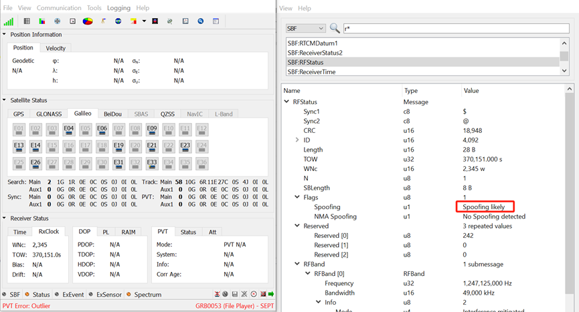
Task: Select Galileo satellite E06 box
Action: [x=102, y=130]
